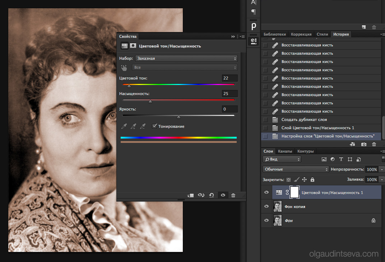Click the Насыщенность saturation slider handle
Viewport: 385px width, 262px height.
pyautogui.click(x=150, y=101)
